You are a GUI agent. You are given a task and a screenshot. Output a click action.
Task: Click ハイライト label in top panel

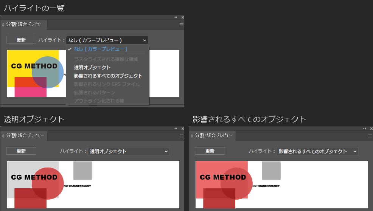tap(51, 40)
